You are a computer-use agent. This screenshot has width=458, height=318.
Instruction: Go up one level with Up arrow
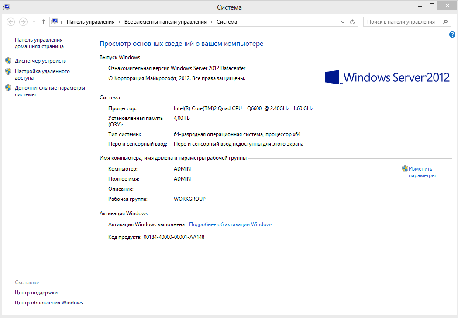click(x=43, y=22)
